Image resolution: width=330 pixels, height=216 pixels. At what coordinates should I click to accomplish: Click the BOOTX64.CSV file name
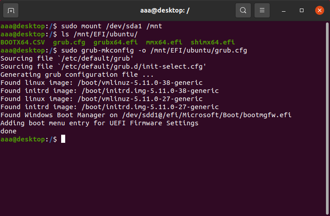click(x=23, y=42)
